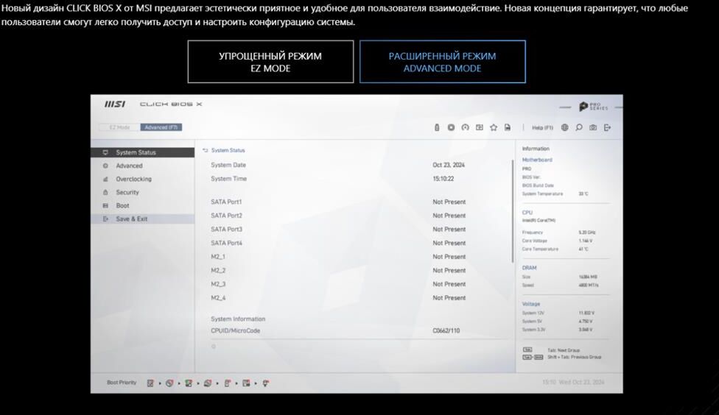719x415 pixels.
Task: Select Save & Exit in sidebar
Action: pyautogui.click(x=131, y=219)
